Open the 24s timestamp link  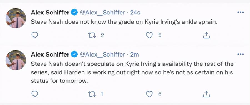(135, 13)
